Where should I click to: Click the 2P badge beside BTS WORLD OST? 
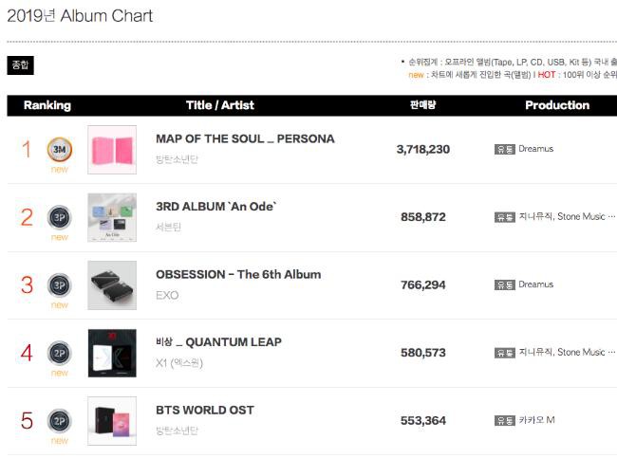click(x=60, y=421)
